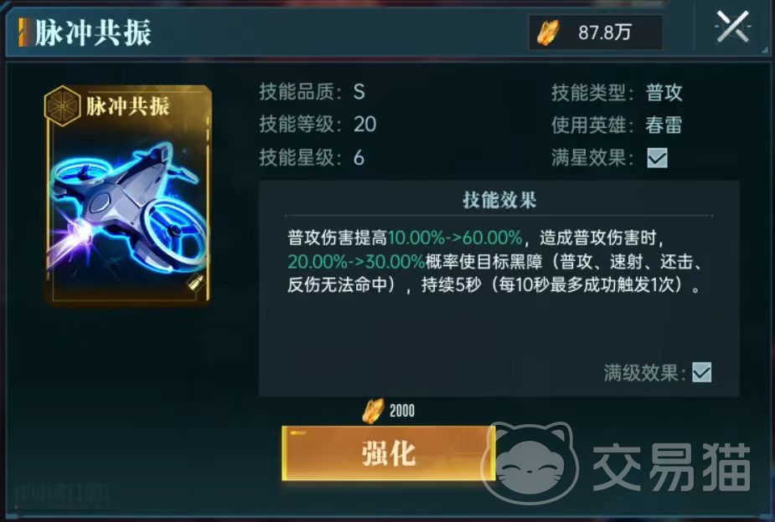Click the 10.00%->60.00% damage value
Viewport: 775px width, 522px height.
tap(455, 238)
